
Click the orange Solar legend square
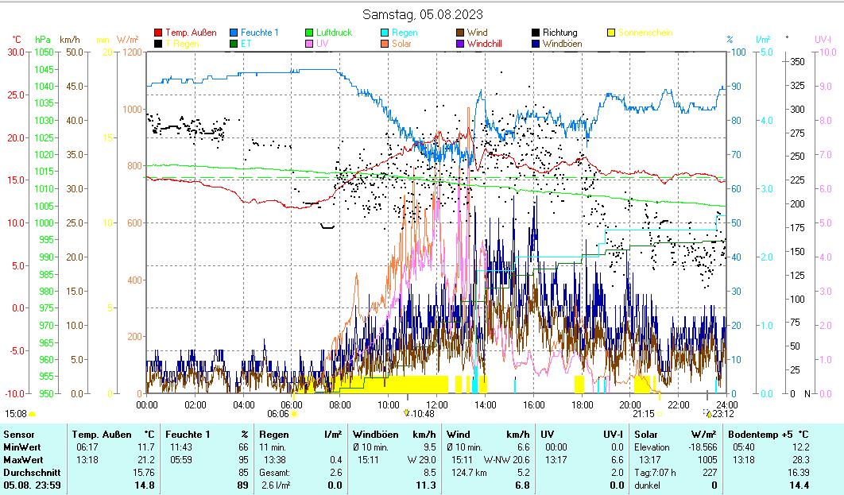pyautogui.click(x=385, y=44)
